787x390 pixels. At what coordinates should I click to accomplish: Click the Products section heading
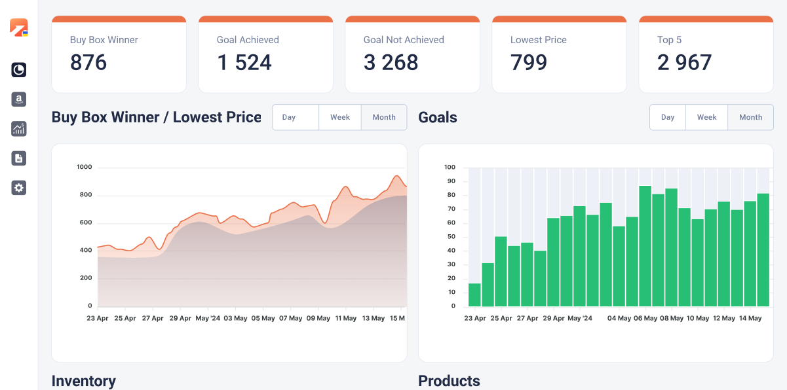click(x=449, y=381)
